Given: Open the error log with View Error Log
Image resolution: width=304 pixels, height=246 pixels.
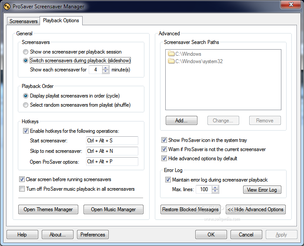Looking at the screenshot, I should point(262,190).
